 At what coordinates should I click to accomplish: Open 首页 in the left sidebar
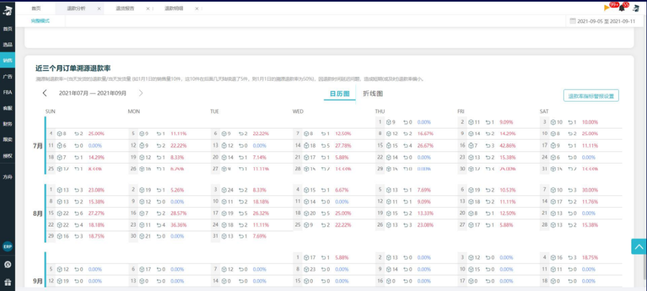tap(7, 29)
